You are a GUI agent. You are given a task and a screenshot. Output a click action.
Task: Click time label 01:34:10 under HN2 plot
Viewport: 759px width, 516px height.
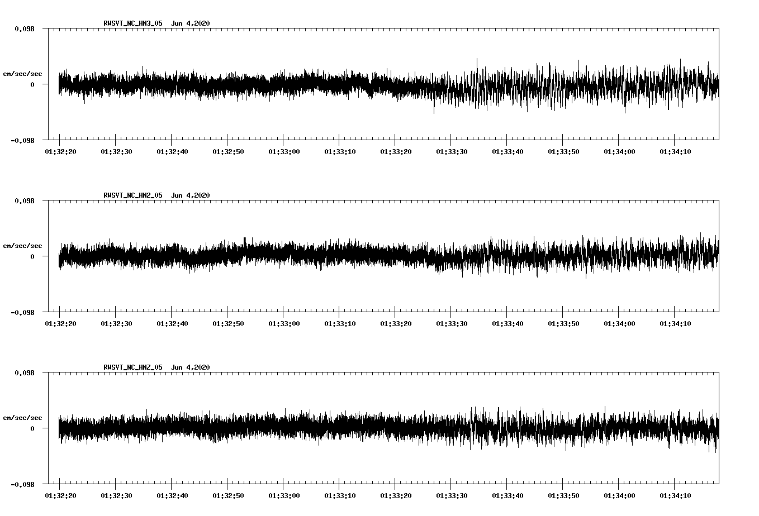[675, 324]
